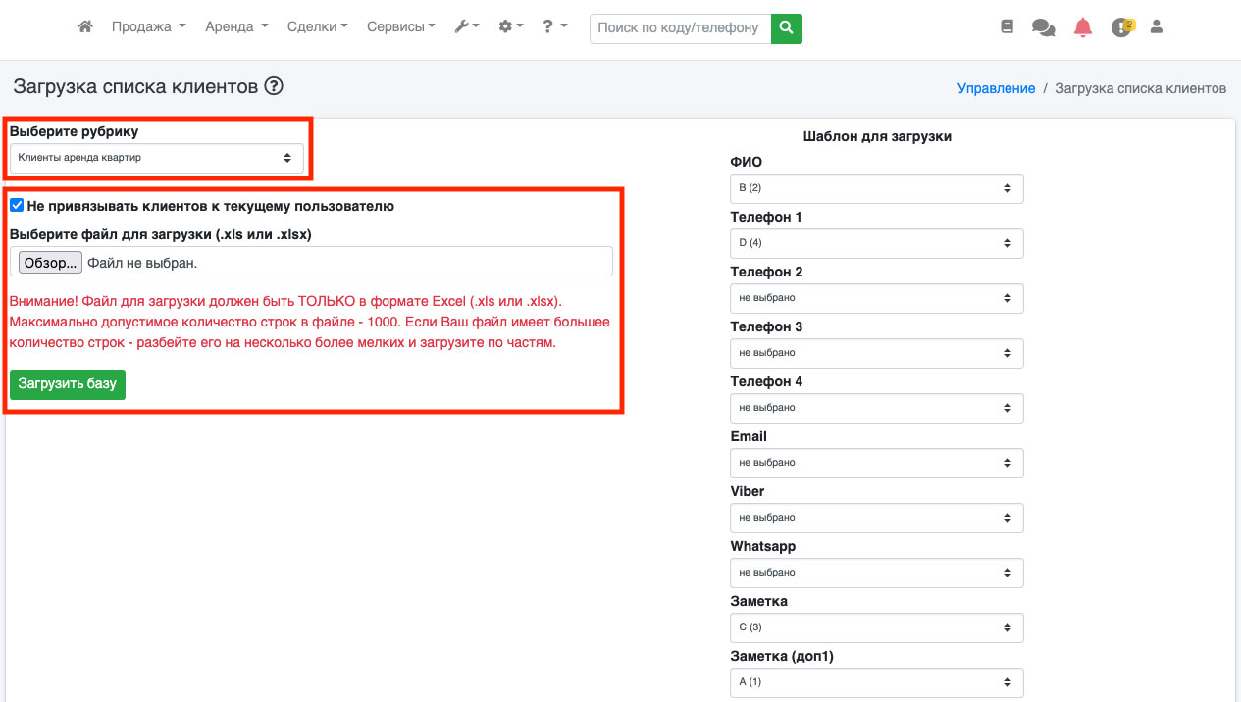Open the 'Сделки' menu
Viewport: 1241px width, 702px height.
pyautogui.click(x=317, y=27)
